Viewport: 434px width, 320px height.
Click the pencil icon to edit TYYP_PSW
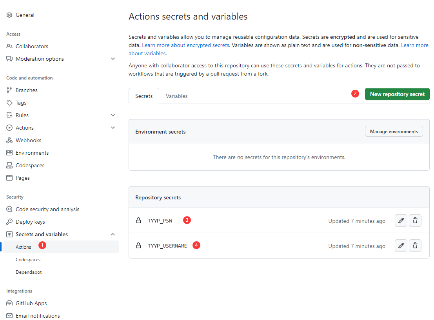click(x=401, y=221)
